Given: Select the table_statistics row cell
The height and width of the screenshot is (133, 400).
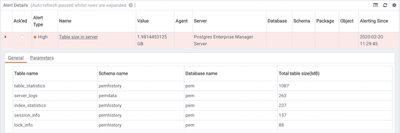Looking at the screenshot, I should pos(30,86).
